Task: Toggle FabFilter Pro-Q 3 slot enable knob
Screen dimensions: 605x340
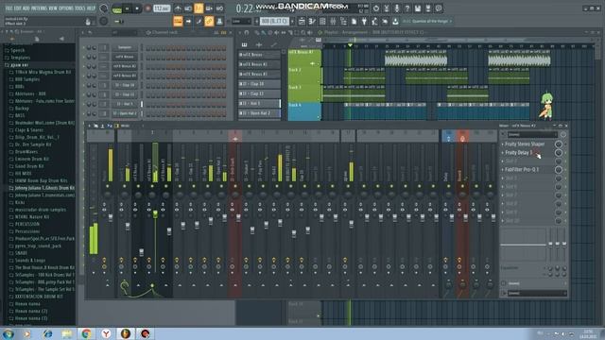Action: 559,170
